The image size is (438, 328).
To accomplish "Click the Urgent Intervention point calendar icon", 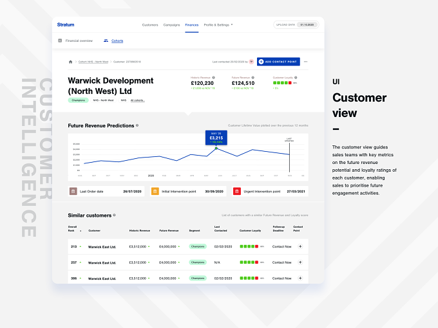I will tap(237, 192).
